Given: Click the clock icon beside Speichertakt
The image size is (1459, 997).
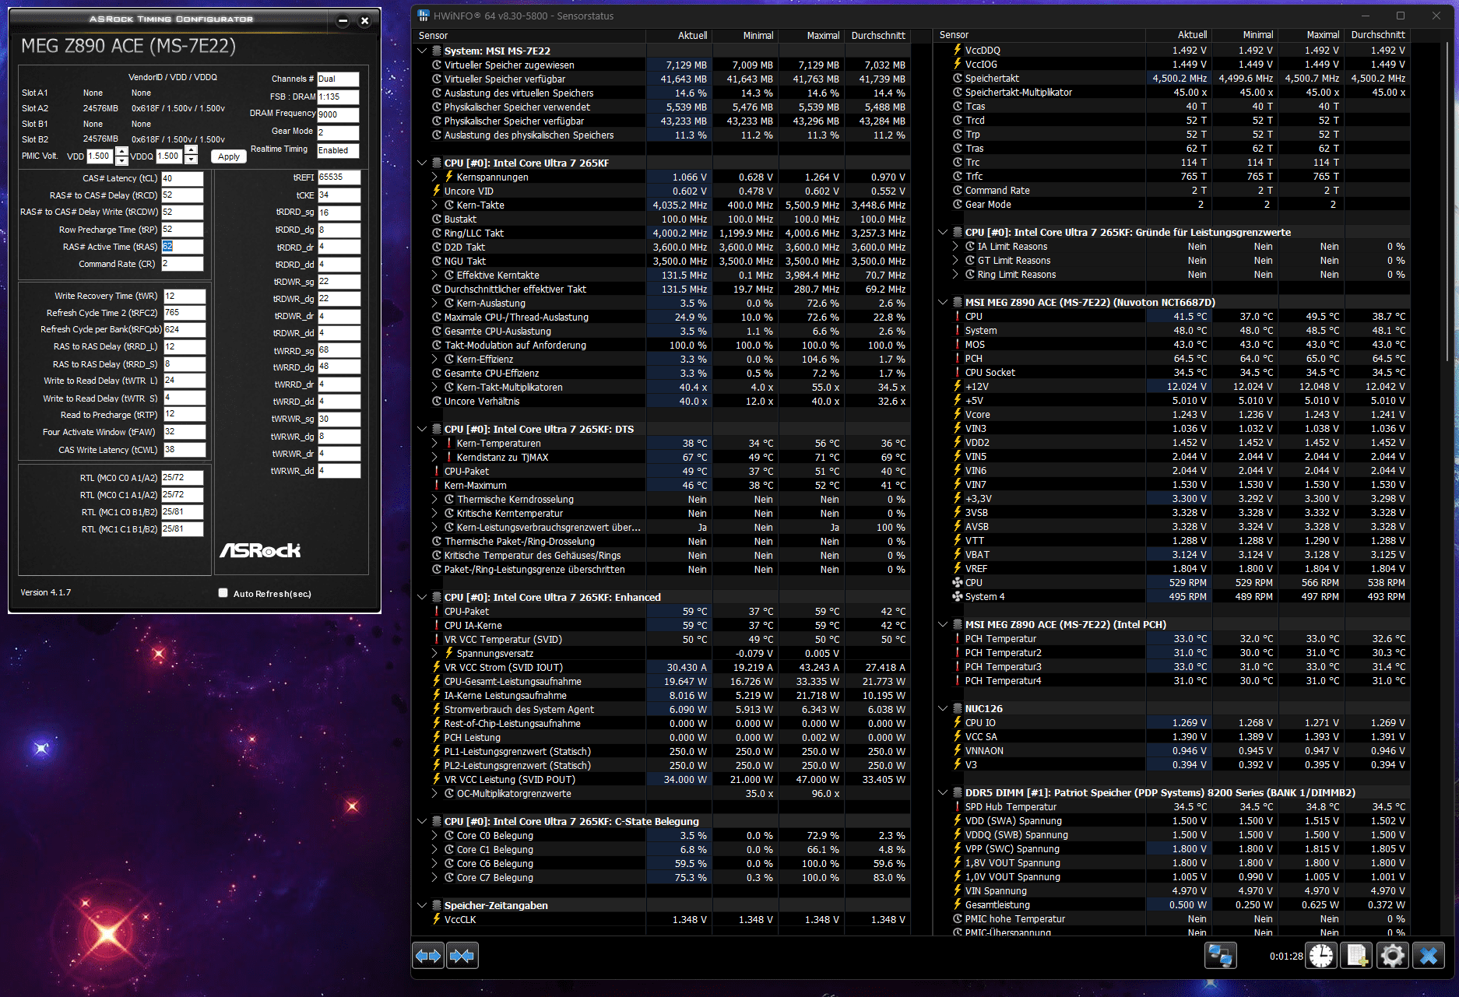Looking at the screenshot, I should pyautogui.click(x=958, y=78).
